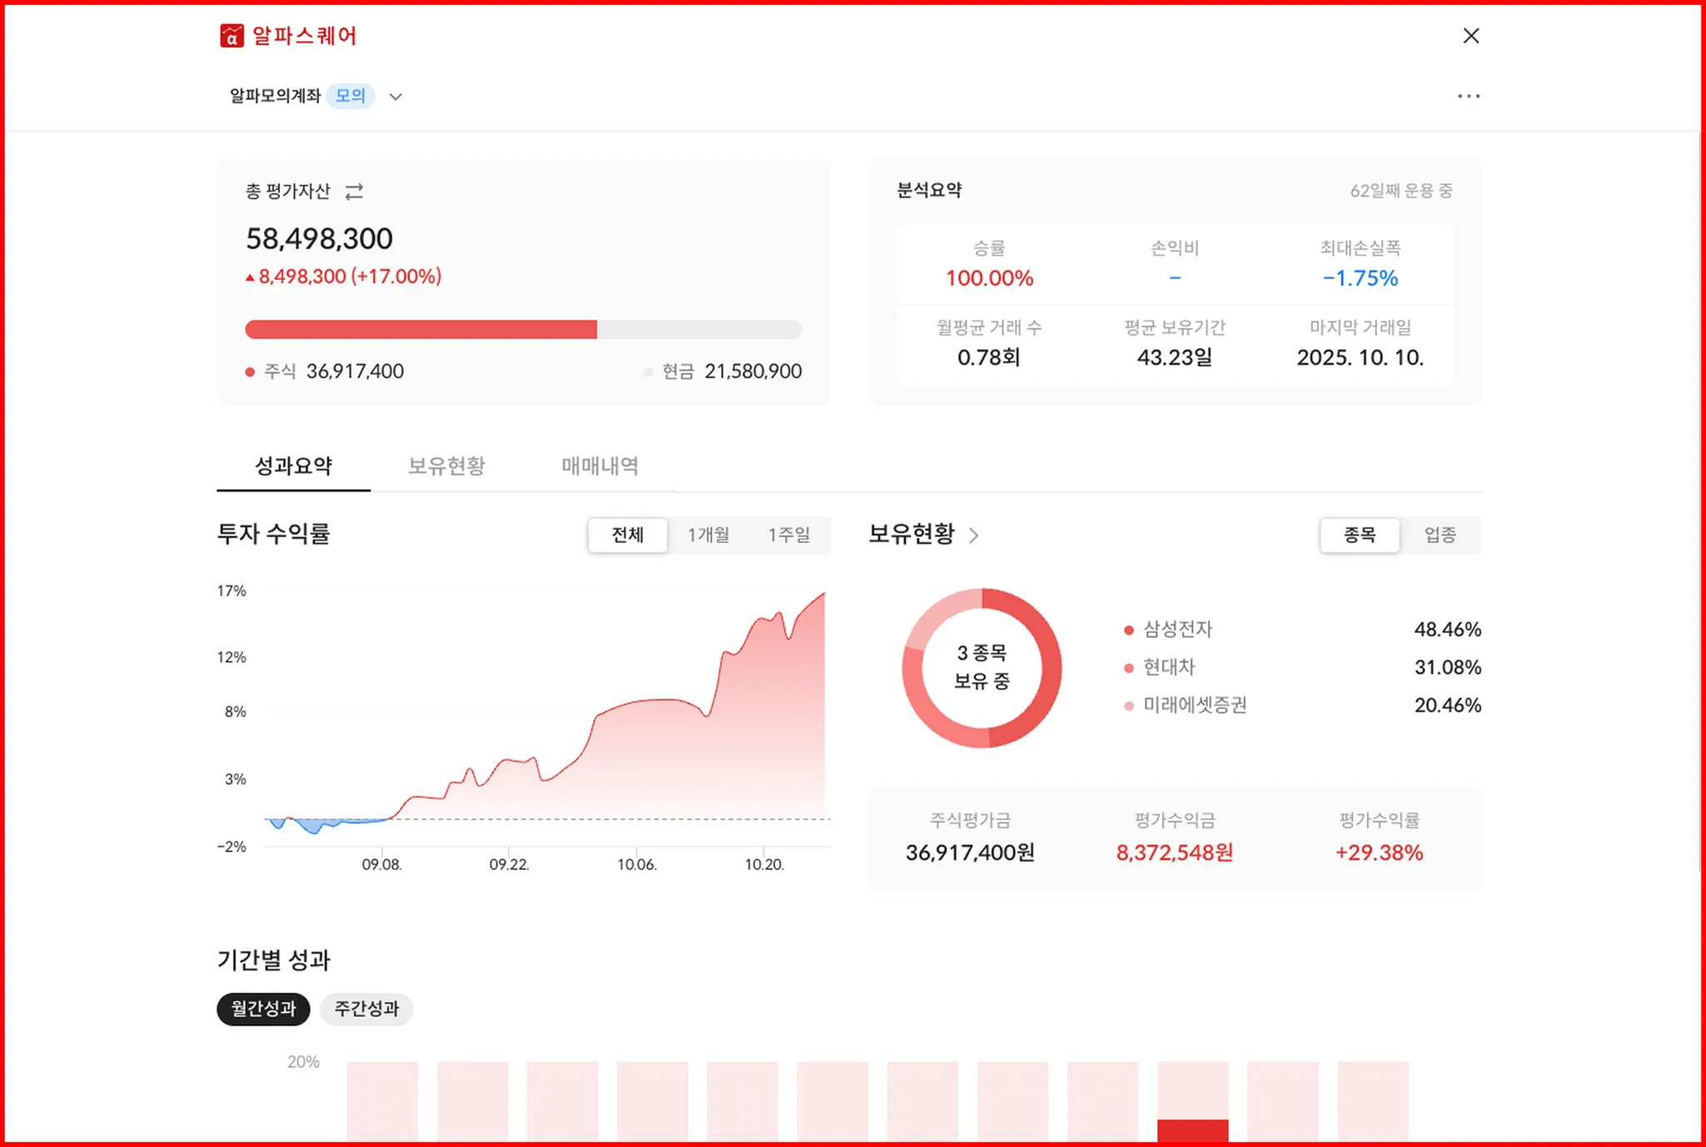Viewport: 1706px width, 1147px height.
Task: Click the donut chart of 3 holdings
Action: pos(981,668)
